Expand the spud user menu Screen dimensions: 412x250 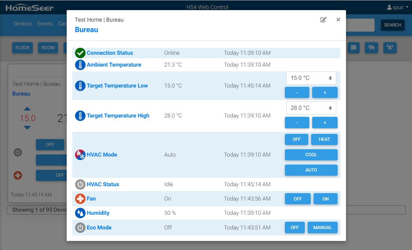click(x=397, y=7)
